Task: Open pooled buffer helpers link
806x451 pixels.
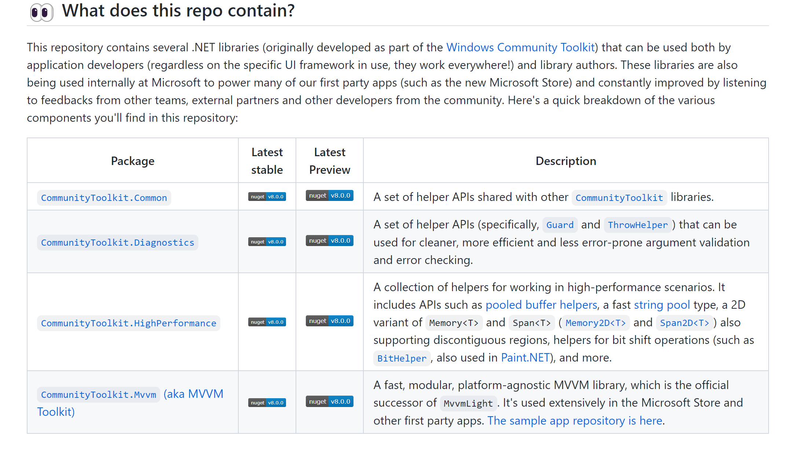Action: (541, 305)
